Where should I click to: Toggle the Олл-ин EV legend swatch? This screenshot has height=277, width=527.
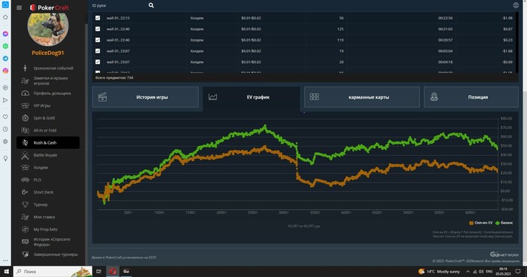[x=471, y=223]
